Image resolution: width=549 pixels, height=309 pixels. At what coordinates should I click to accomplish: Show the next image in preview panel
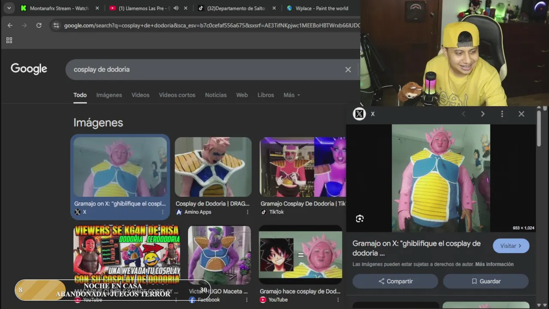(x=483, y=114)
